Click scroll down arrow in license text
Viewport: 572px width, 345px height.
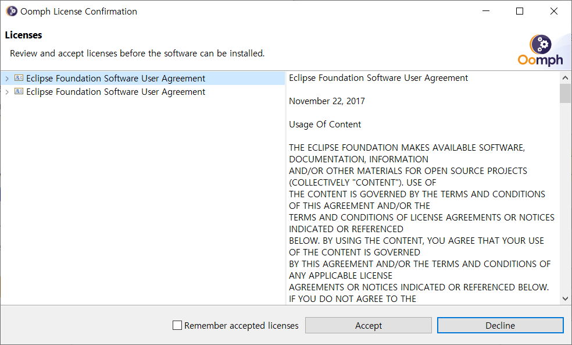[565, 298]
